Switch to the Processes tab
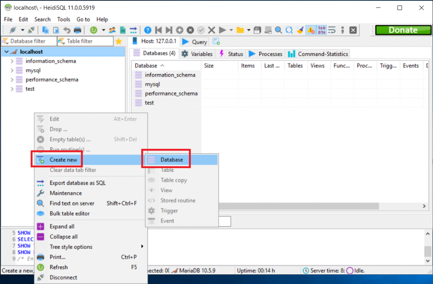433x284 pixels. (266, 54)
